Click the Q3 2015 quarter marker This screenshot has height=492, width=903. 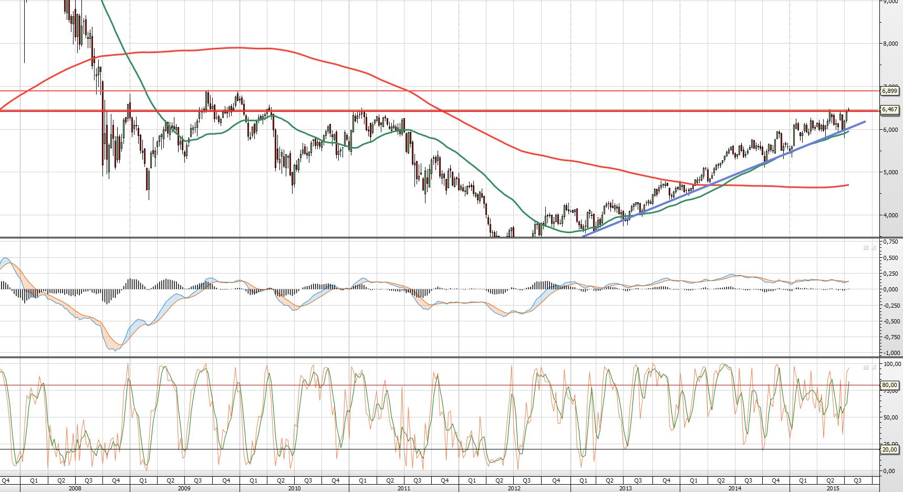857,480
